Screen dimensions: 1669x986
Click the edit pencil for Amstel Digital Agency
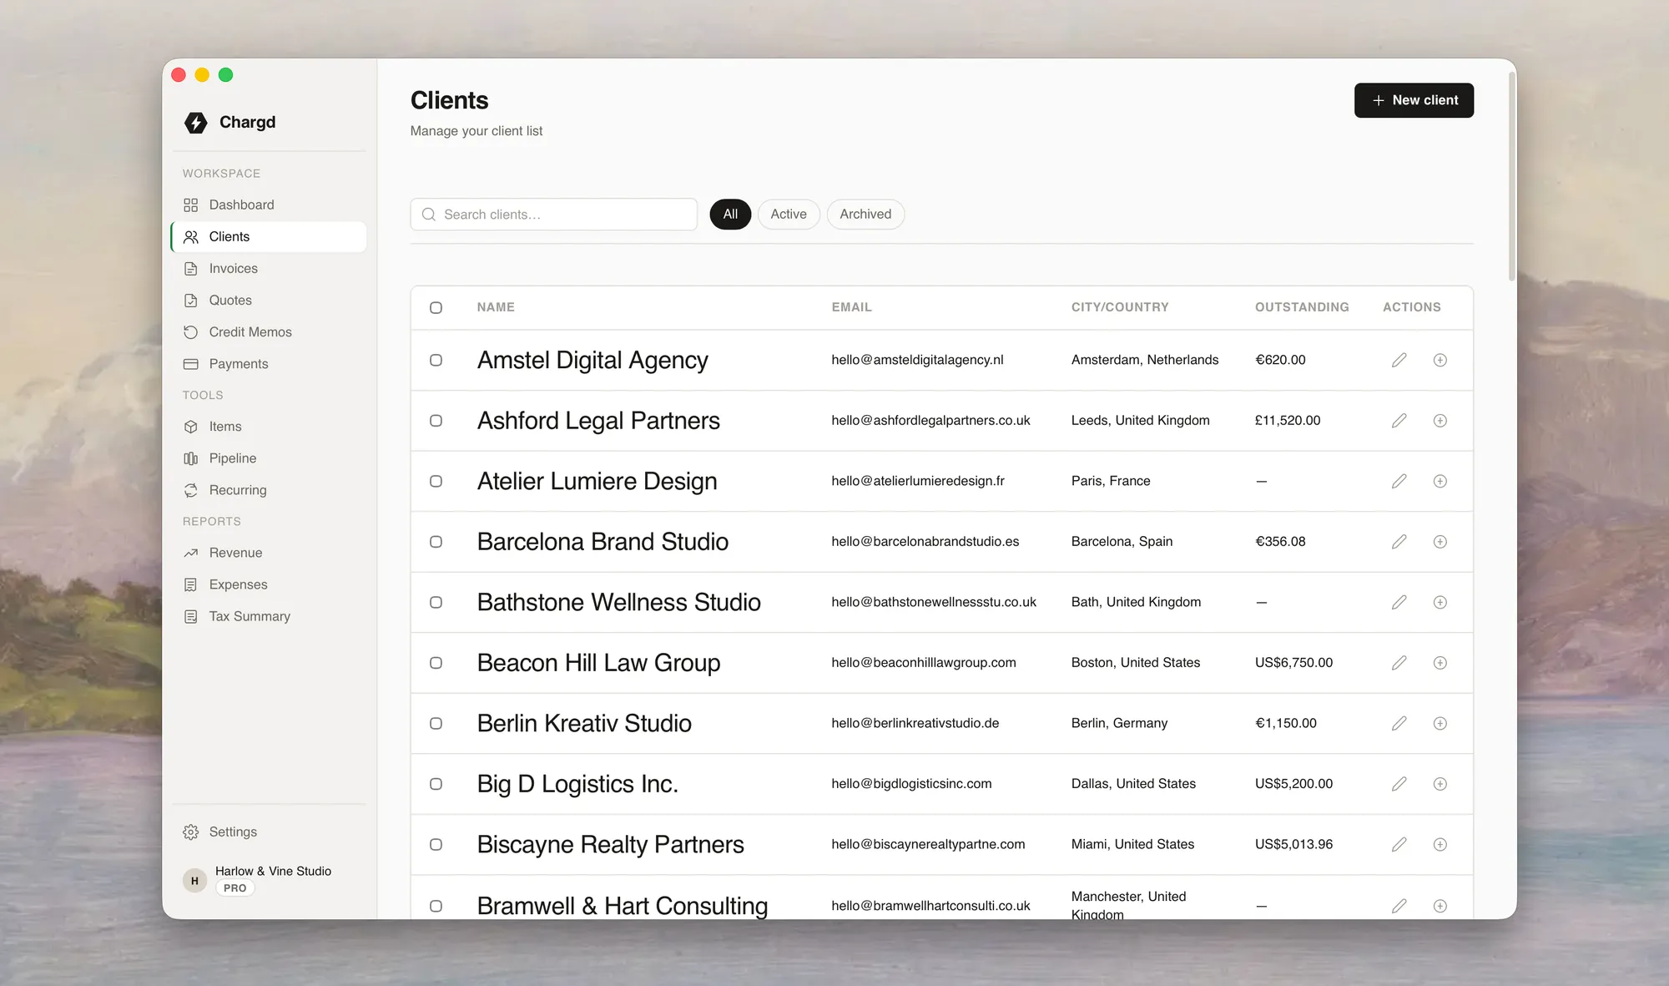[1399, 360]
